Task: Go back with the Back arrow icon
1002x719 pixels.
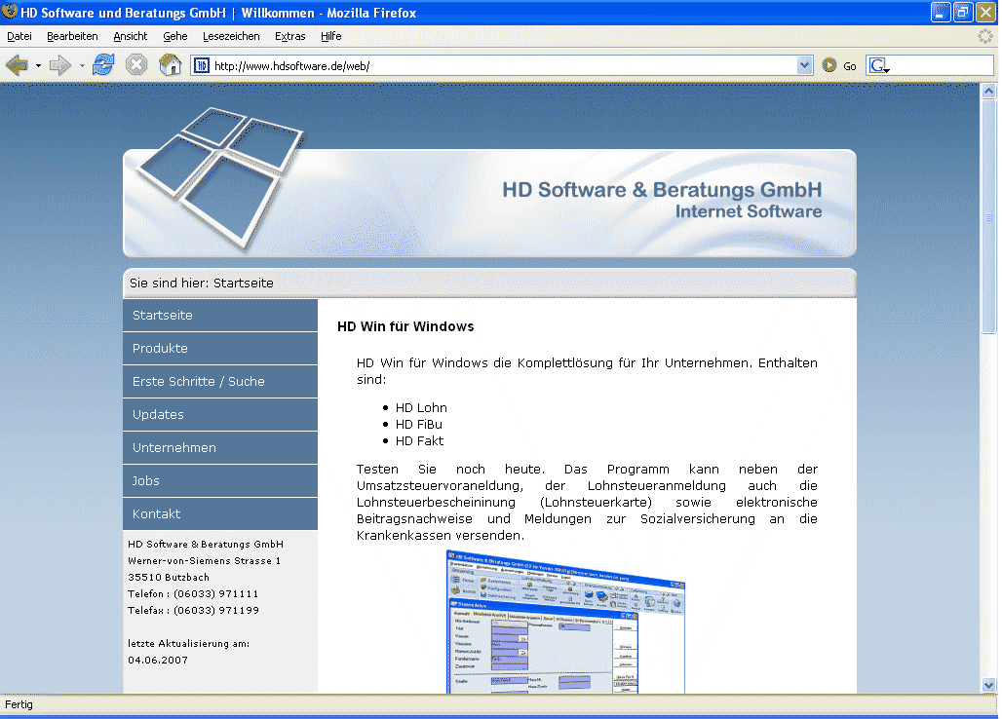Action: coord(17,65)
